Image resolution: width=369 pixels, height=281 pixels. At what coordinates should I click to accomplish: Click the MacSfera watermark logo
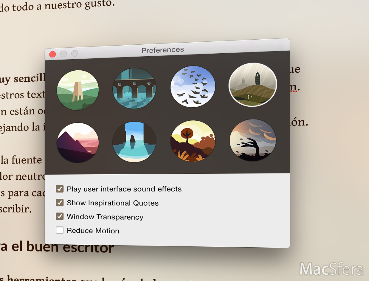pos(331,269)
